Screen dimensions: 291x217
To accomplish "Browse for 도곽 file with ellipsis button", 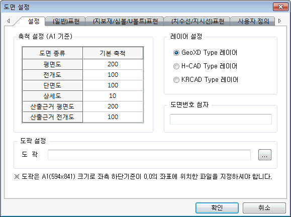I will tap(265, 155).
